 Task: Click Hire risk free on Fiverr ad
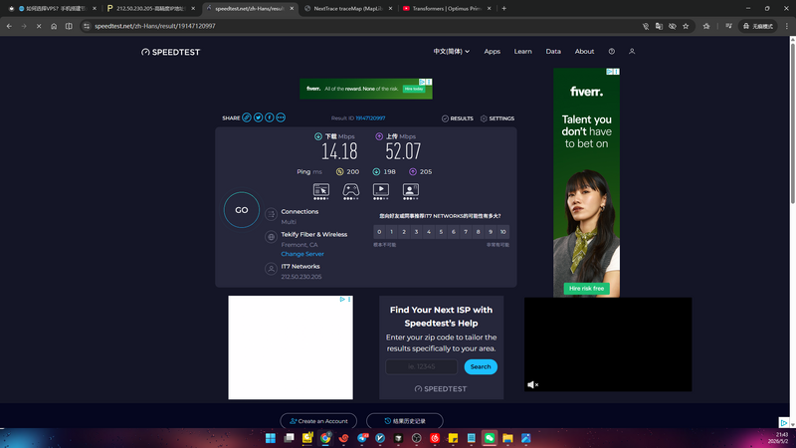[x=586, y=289]
